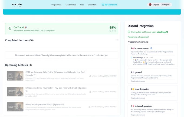Click the Encode Club logo
Viewport: 184px width, 117px height.
coord(17,5)
